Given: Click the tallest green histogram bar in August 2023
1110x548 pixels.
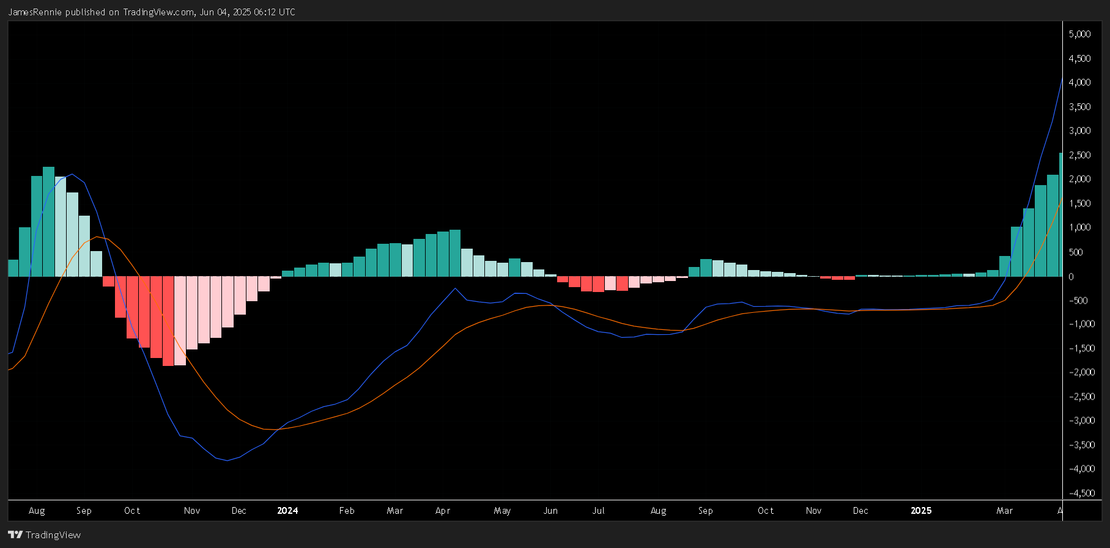Looking at the screenshot, I should (x=48, y=222).
